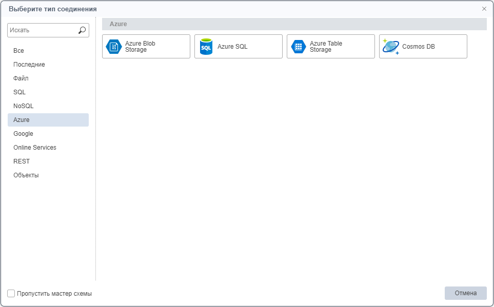Select the REST category
The image size is (494, 307).
(22, 161)
